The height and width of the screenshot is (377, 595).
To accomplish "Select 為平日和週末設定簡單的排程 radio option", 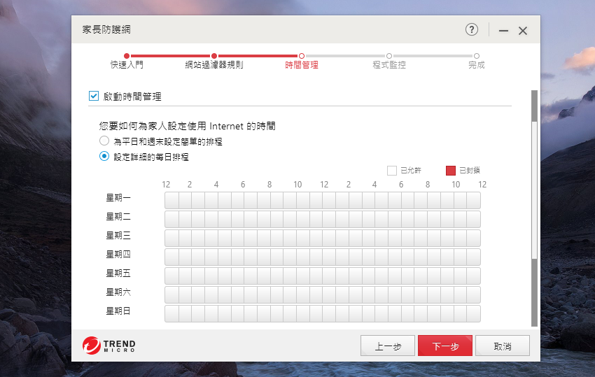I will coord(104,141).
